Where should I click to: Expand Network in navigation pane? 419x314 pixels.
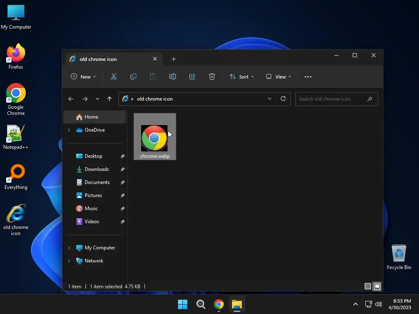69,261
